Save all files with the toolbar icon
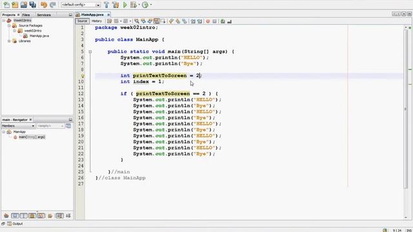The height and width of the screenshot is (232, 413). point(33,5)
